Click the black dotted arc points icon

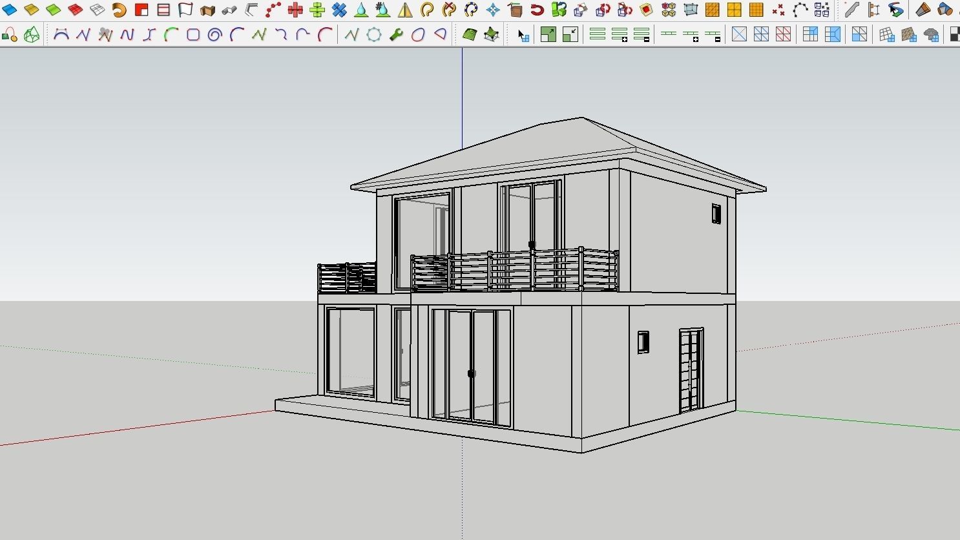(800, 10)
